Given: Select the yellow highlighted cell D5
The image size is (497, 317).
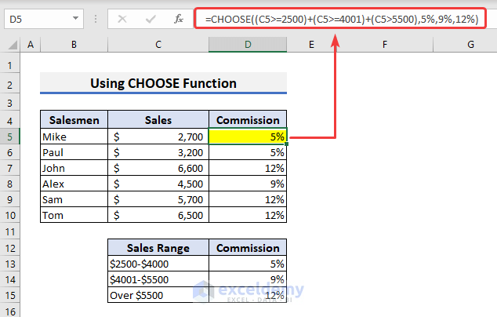Looking at the screenshot, I should pos(248,137).
